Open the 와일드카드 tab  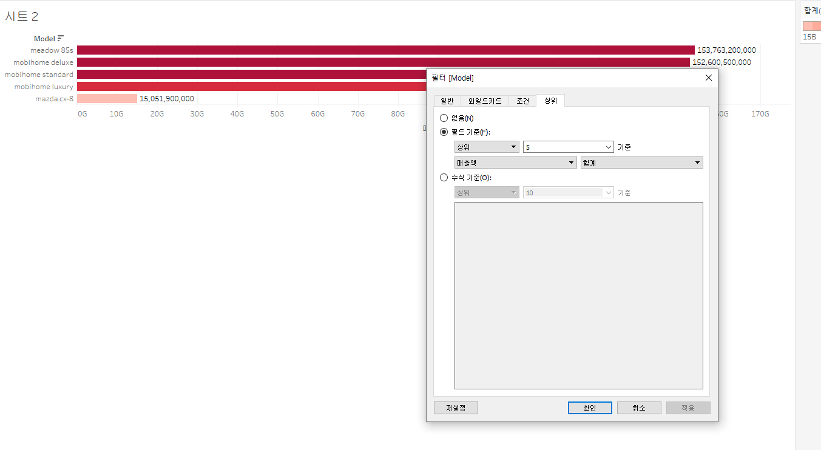[485, 101]
